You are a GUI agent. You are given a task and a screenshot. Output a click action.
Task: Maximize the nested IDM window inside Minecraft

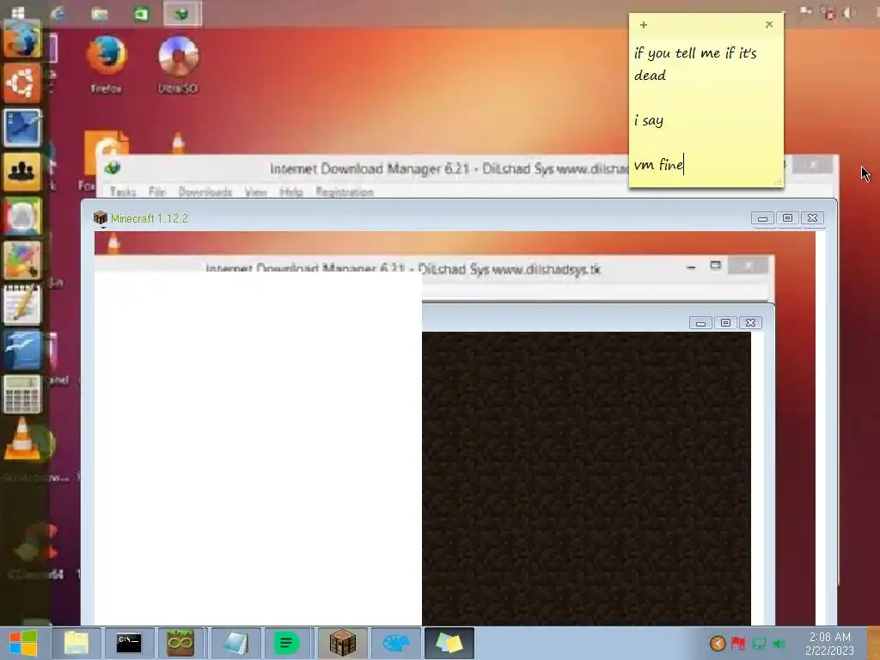click(x=716, y=266)
